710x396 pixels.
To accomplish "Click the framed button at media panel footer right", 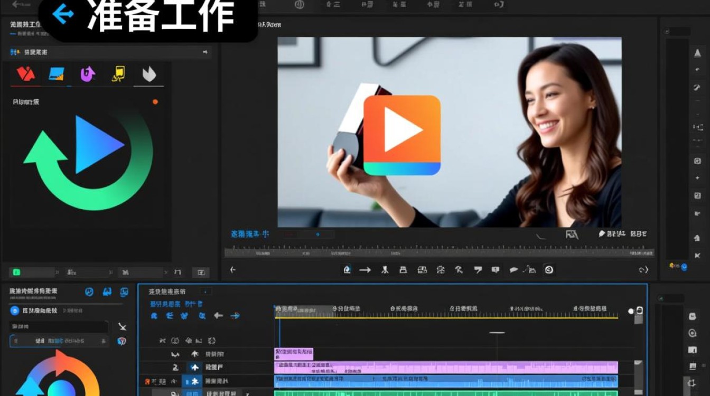I will (x=201, y=272).
